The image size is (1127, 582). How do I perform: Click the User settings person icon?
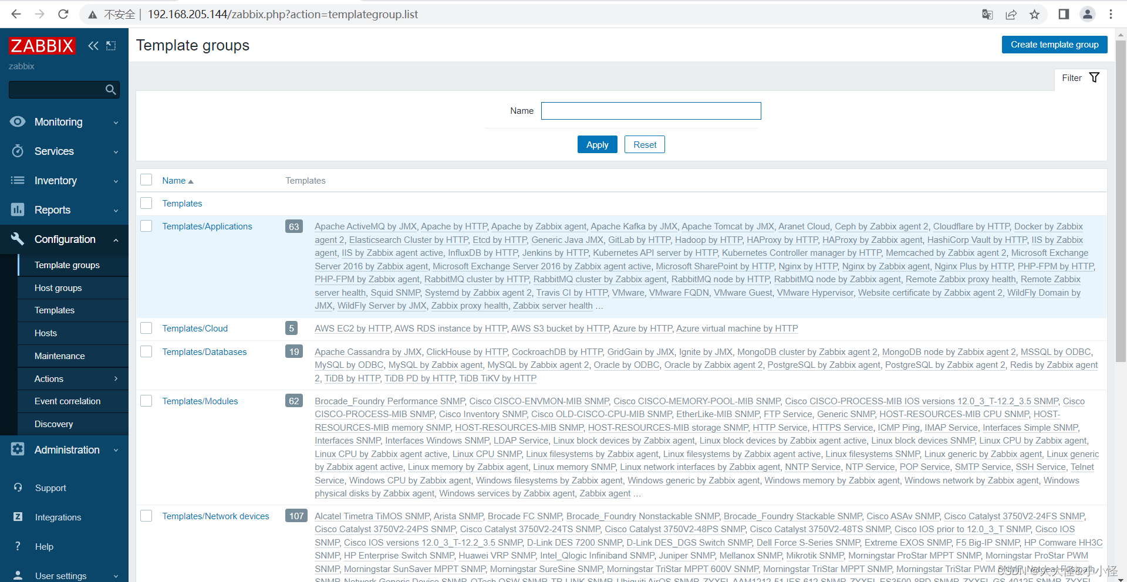(18, 576)
